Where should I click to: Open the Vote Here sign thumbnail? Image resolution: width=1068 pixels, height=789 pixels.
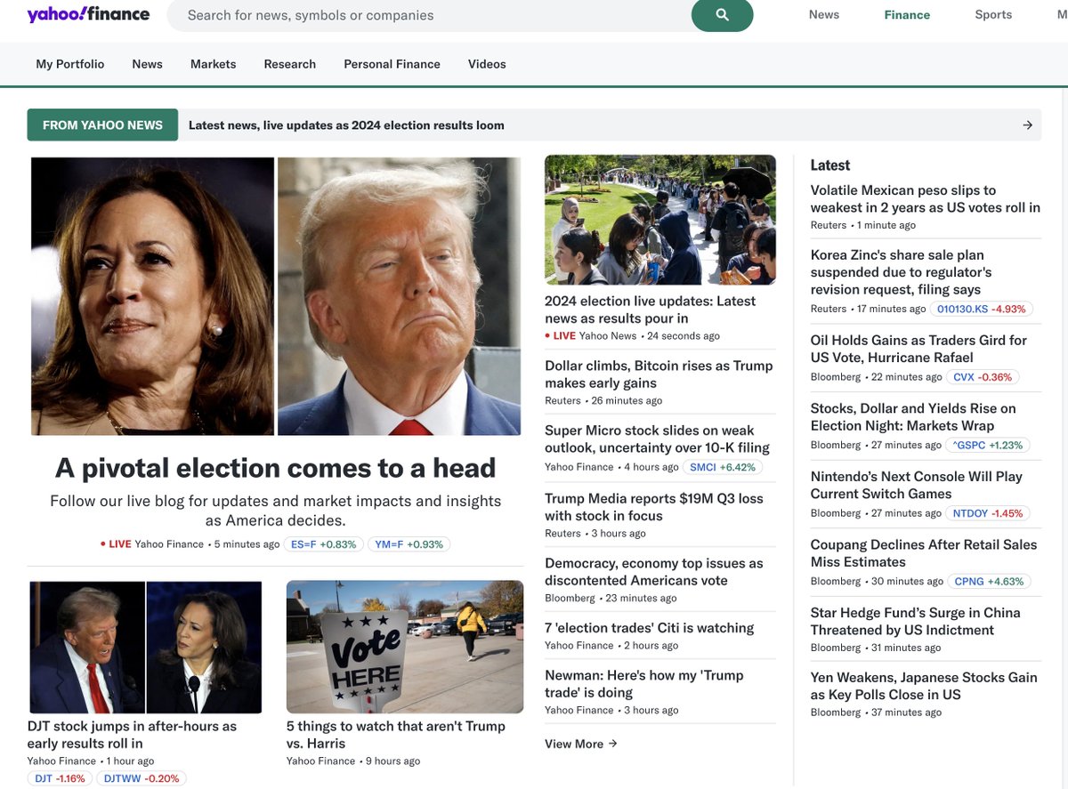pos(405,647)
